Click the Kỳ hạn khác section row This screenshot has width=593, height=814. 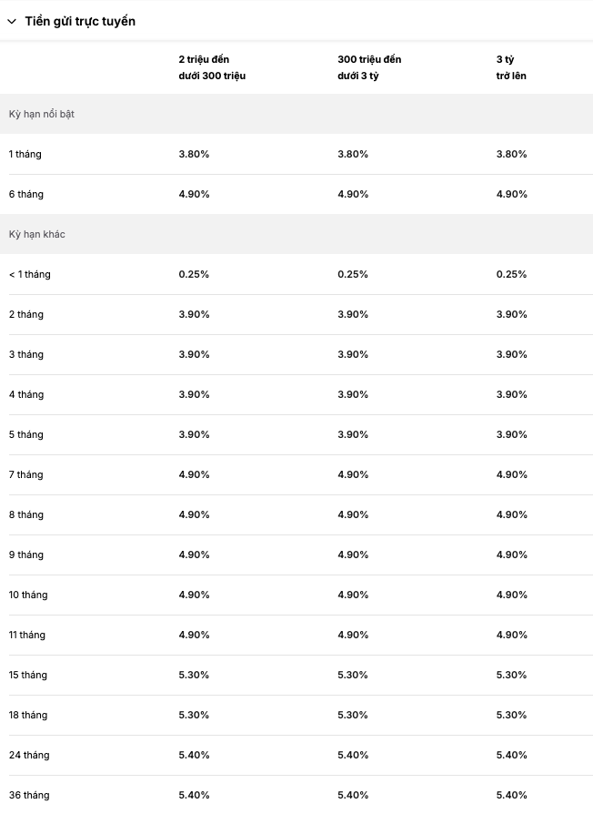[x=296, y=234]
